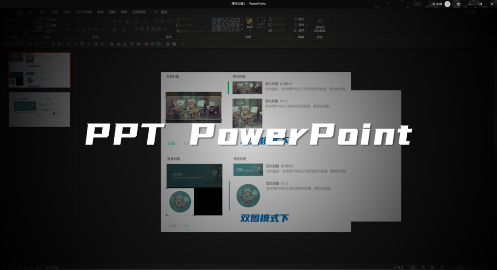Center text in Paragraph group

pos(142,29)
